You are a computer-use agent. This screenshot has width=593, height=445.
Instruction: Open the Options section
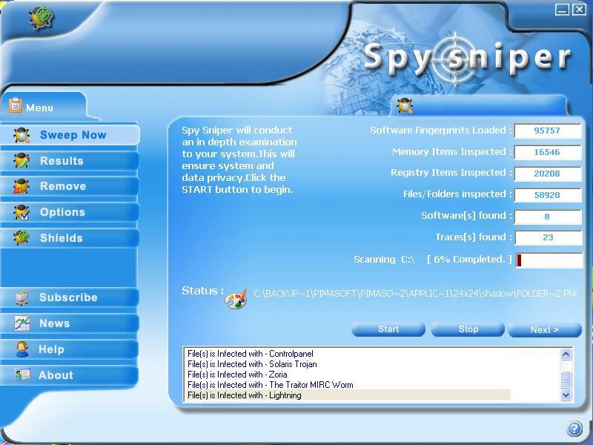tap(69, 212)
